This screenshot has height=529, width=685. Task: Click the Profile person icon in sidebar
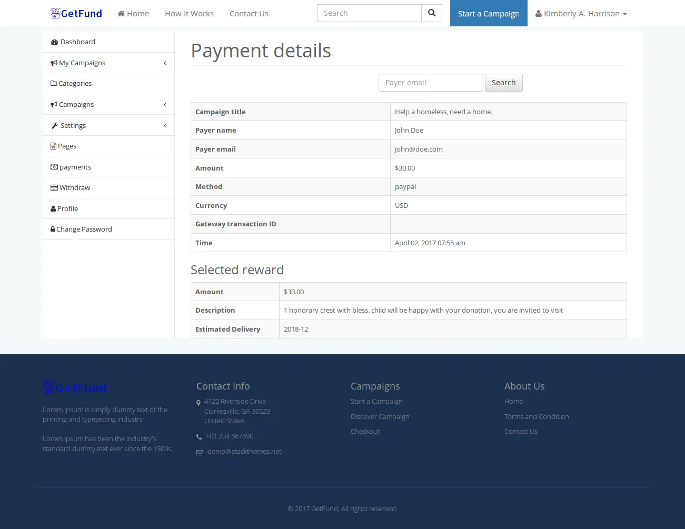point(53,208)
